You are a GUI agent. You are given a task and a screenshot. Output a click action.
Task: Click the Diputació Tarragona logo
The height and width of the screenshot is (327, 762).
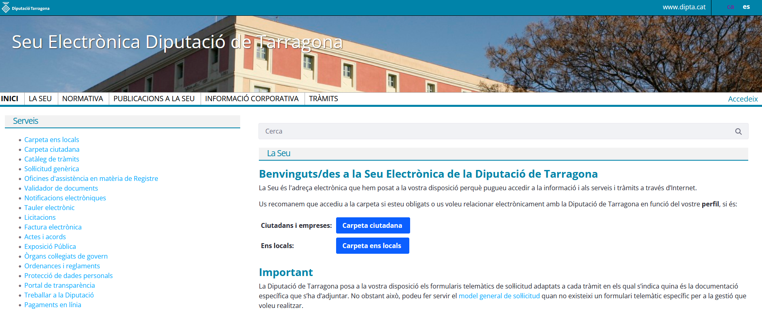click(x=26, y=8)
